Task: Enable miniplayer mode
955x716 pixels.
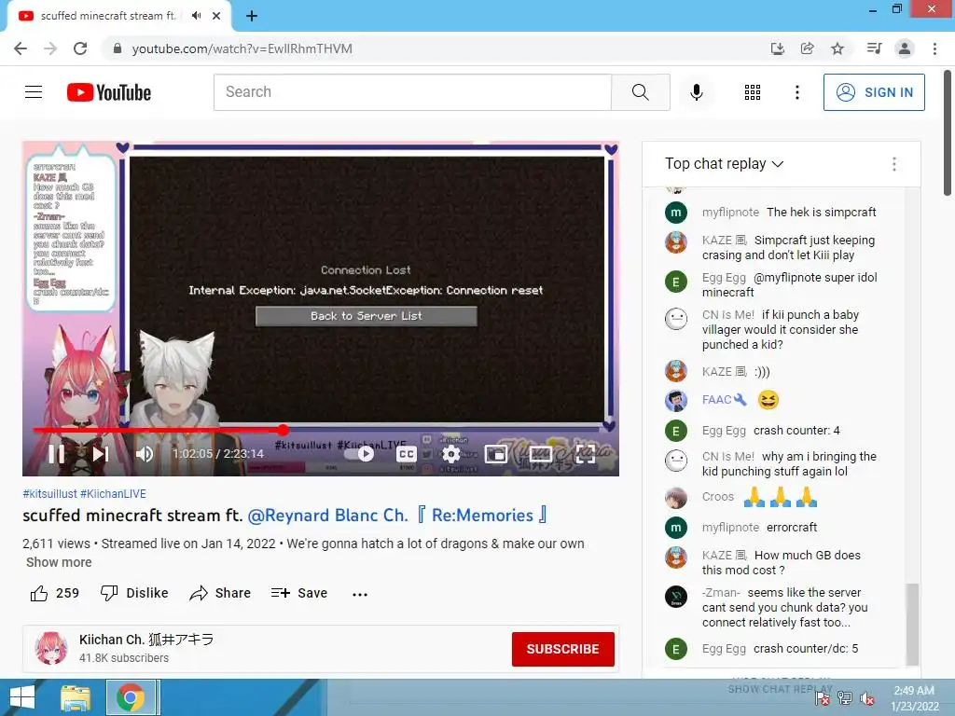Action: pos(496,454)
